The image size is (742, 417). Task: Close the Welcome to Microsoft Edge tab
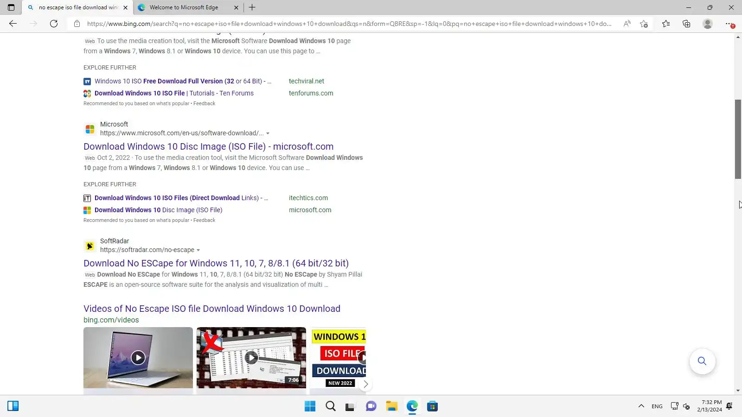[x=236, y=7]
